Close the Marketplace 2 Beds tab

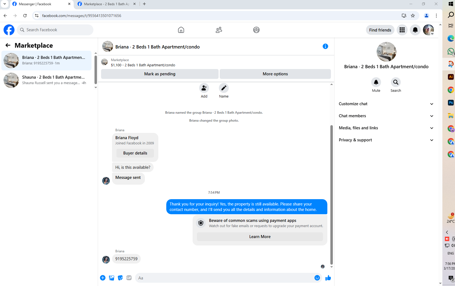tap(135, 4)
